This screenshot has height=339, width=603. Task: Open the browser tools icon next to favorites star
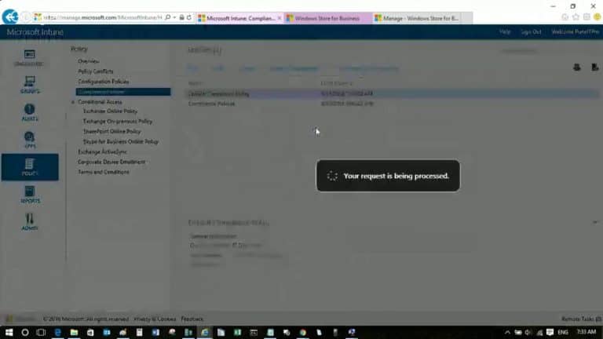coord(586,17)
